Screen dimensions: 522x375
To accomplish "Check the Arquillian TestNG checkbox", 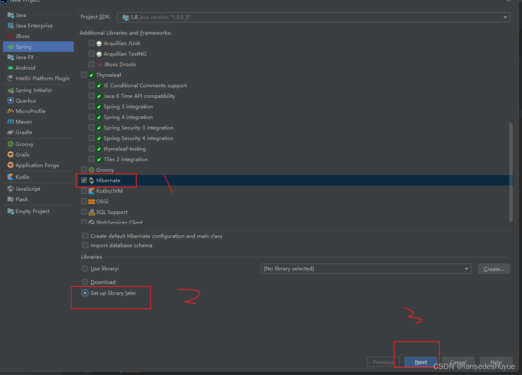I will click(92, 54).
